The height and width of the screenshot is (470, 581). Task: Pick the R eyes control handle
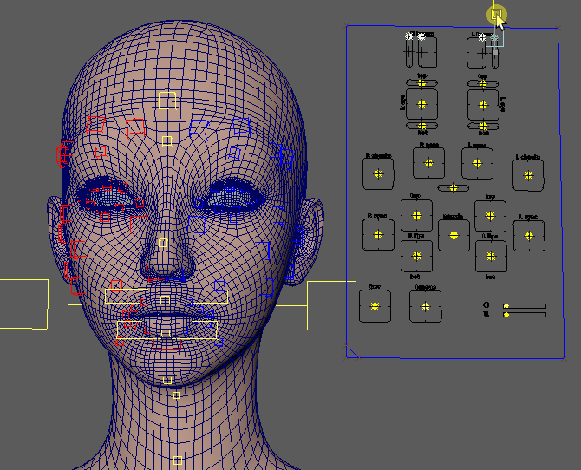click(428, 162)
